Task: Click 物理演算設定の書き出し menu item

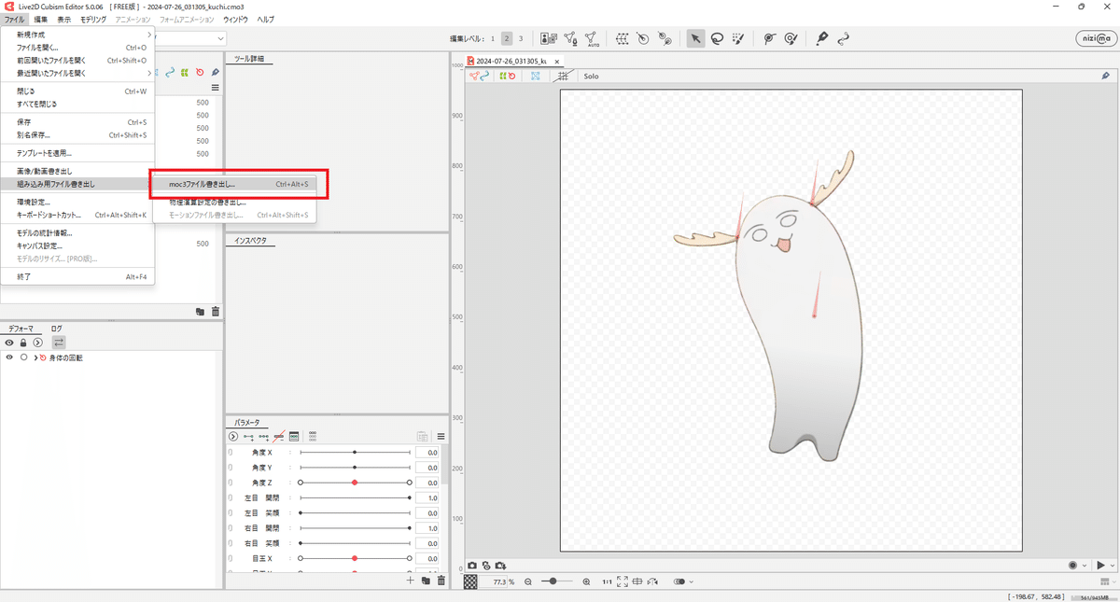Action: pyautogui.click(x=234, y=202)
